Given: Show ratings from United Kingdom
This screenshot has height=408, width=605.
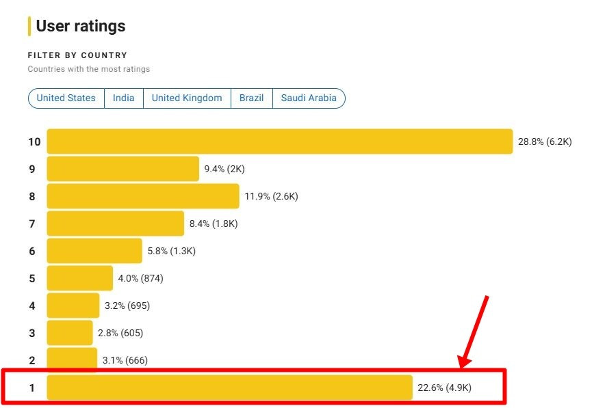Looking at the screenshot, I should [187, 98].
